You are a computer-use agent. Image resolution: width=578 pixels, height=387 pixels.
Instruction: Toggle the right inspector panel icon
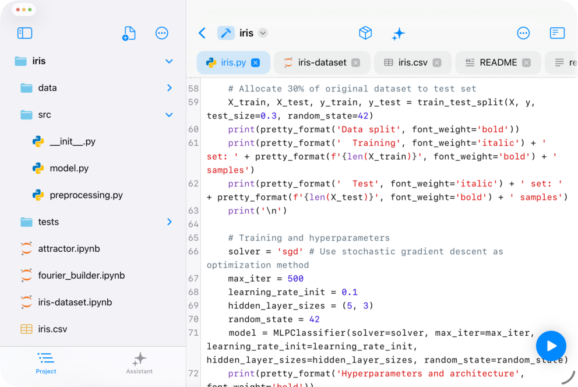click(x=557, y=33)
